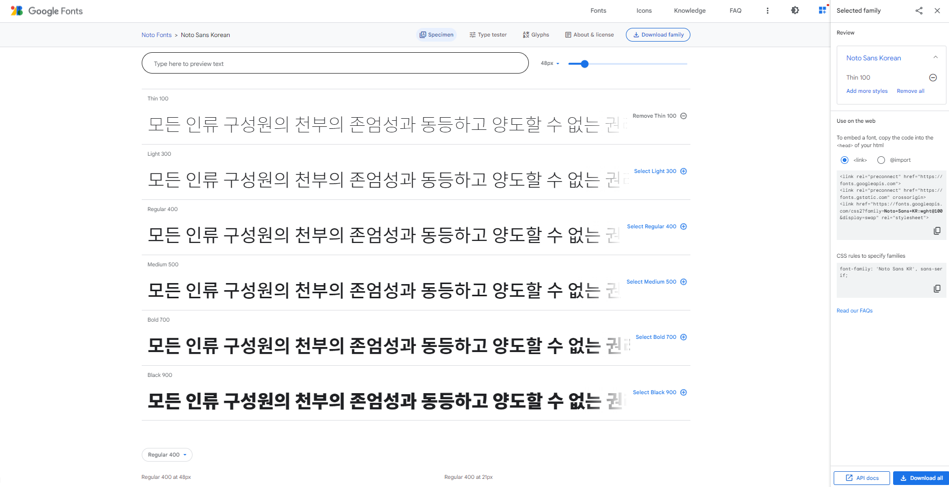The height and width of the screenshot is (487, 949).
Task: Open the Knowledge menu item
Action: pos(689,11)
